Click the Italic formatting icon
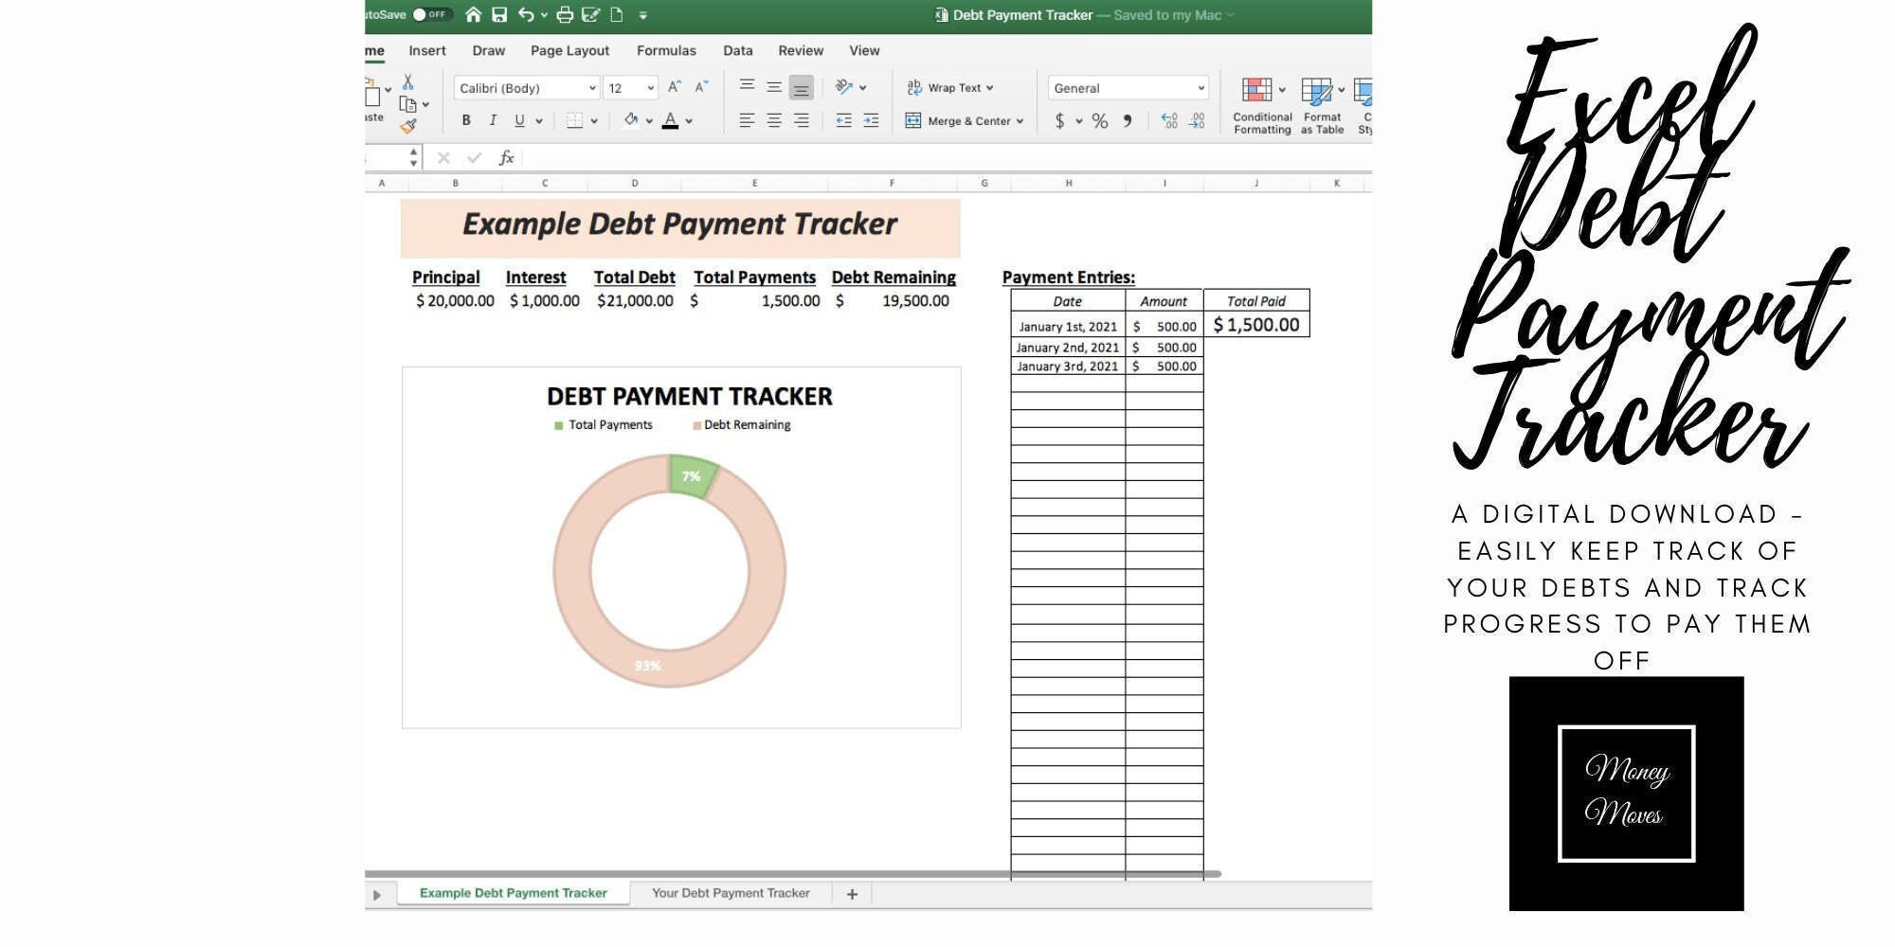 point(493,119)
